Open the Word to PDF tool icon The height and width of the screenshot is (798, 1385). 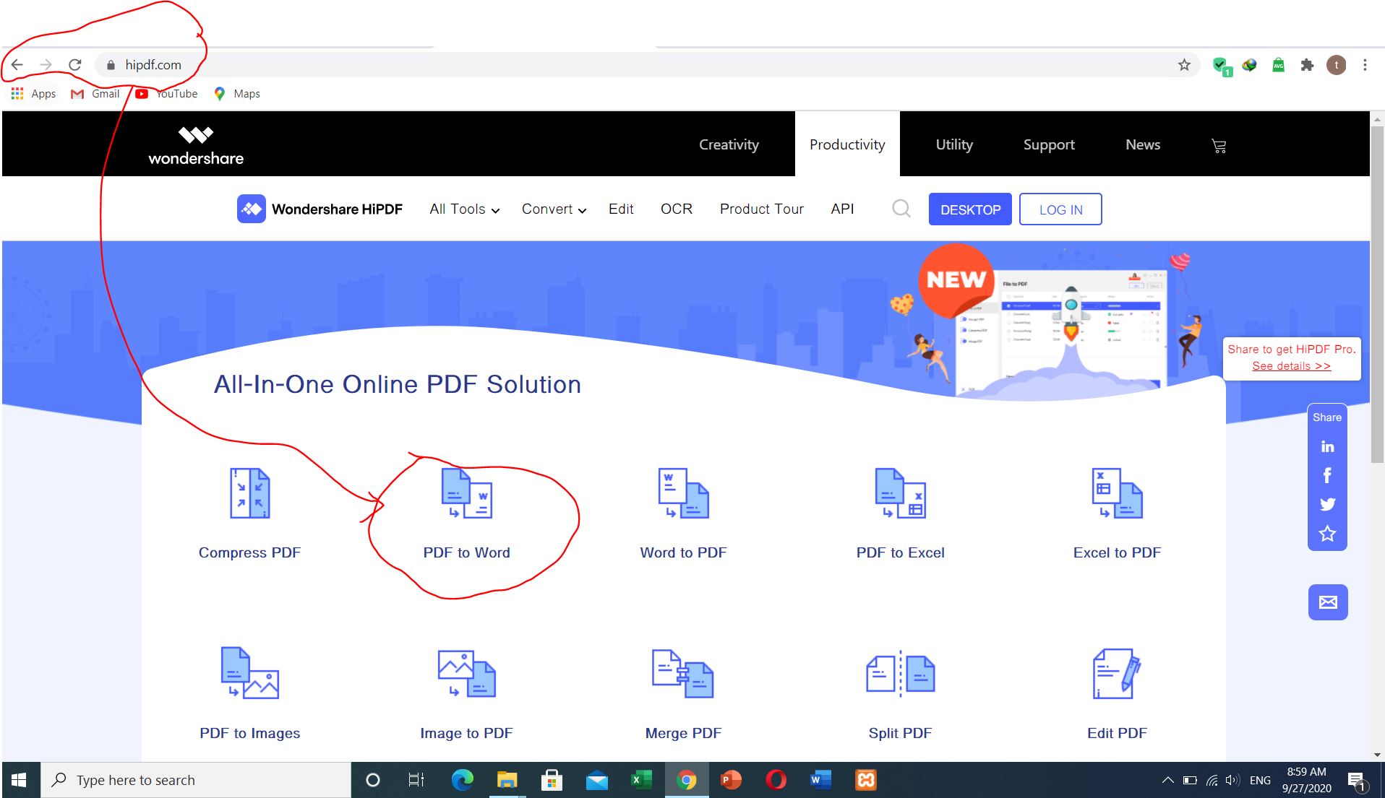tap(683, 493)
